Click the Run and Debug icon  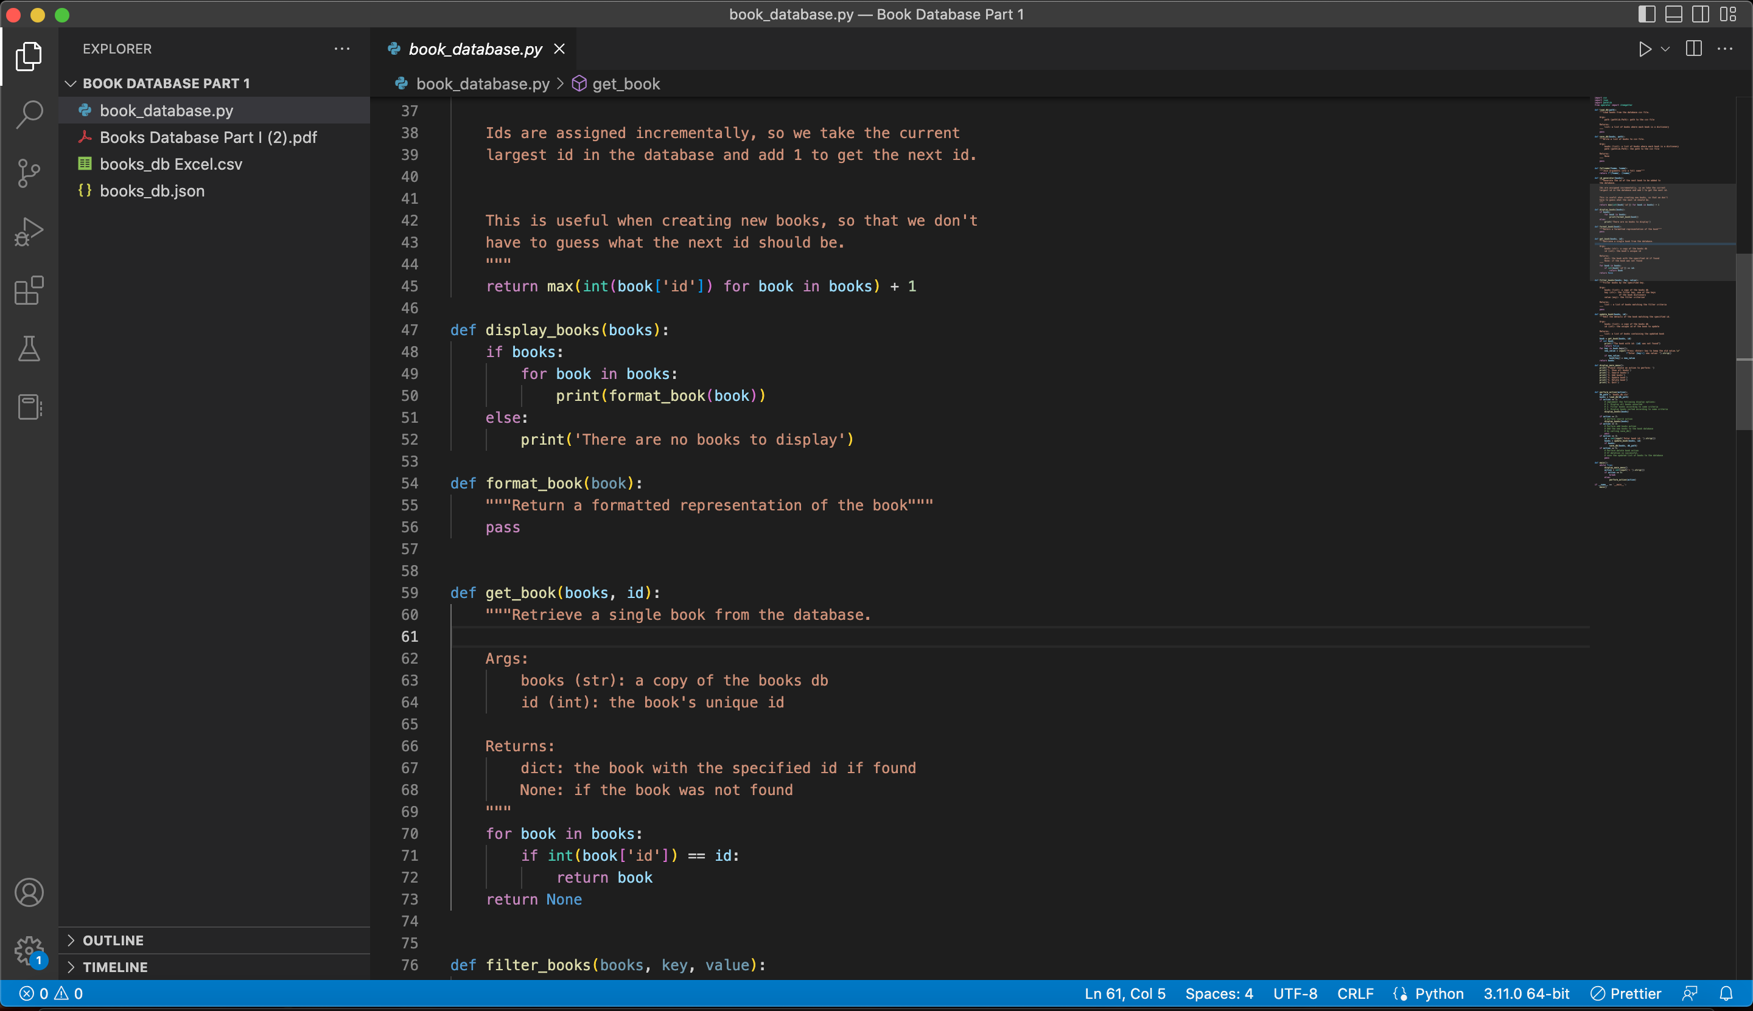click(x=29, y=231)
